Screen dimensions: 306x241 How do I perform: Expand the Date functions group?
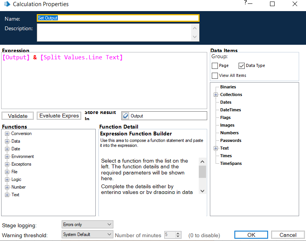click(7, 149)
